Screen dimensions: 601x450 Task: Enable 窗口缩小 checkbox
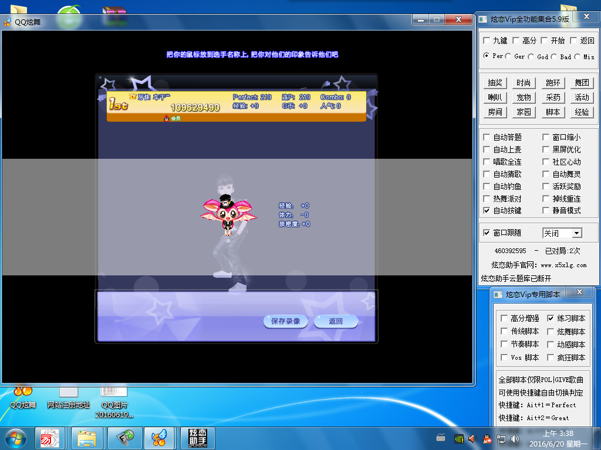tap(546, 137)
